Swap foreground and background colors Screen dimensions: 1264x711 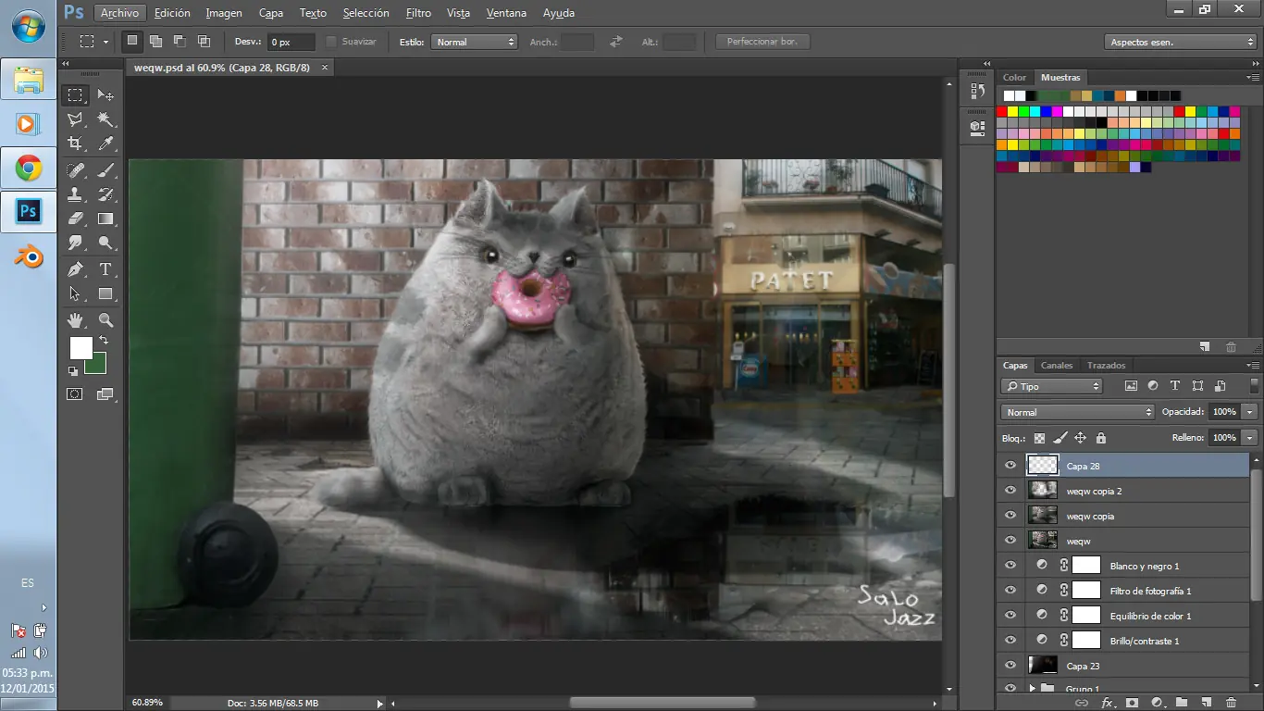coord(104,341)
